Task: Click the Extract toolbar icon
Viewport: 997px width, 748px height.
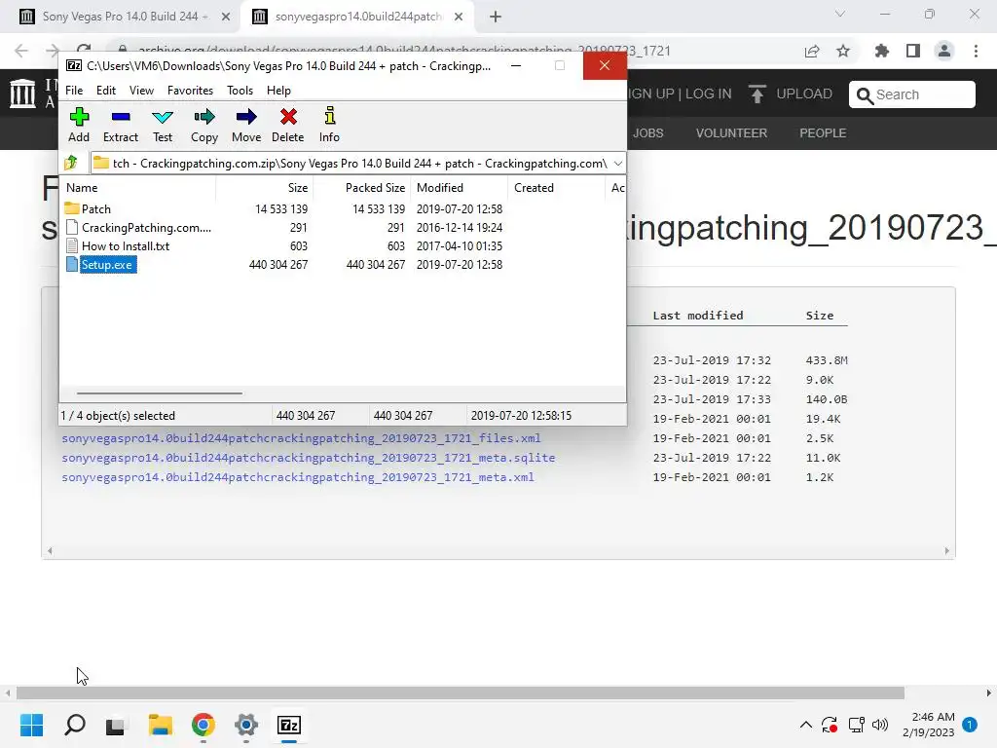Action: 120,126
